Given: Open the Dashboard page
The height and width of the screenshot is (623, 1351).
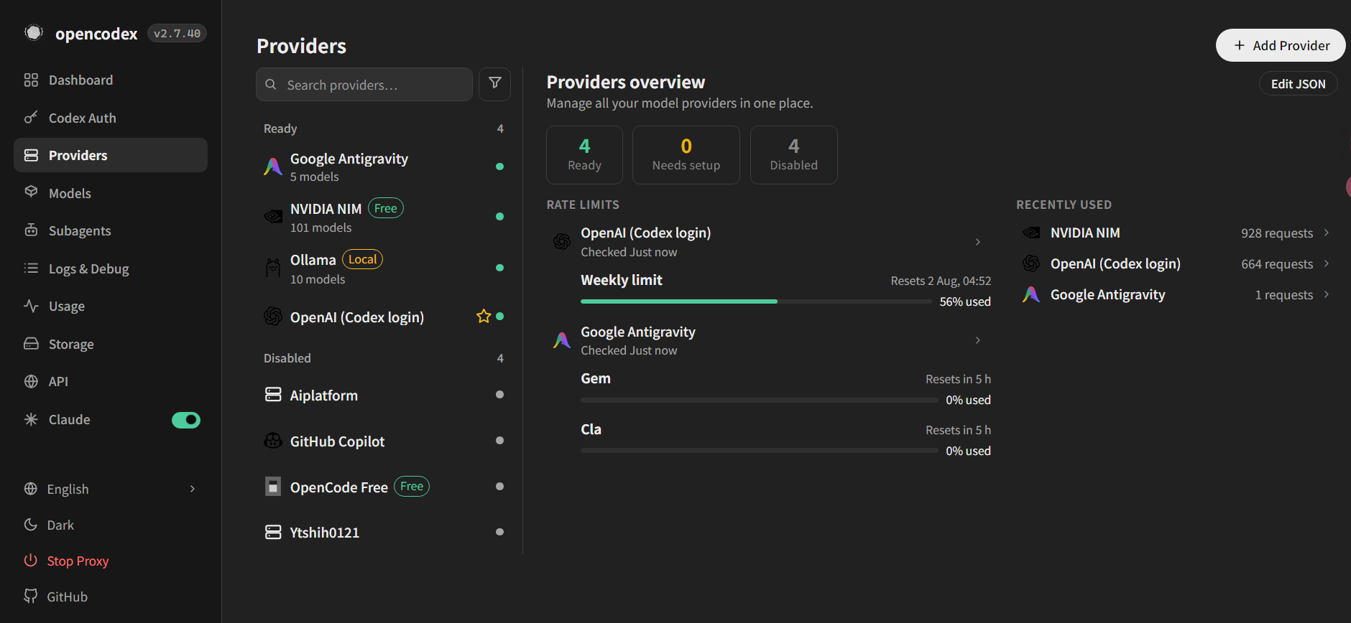Looking at the screenshot, I should 111,80.
